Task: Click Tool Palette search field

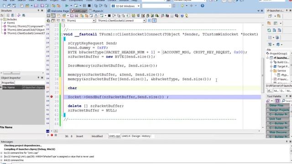Action: pyautogui.click(x=287, y=101)
